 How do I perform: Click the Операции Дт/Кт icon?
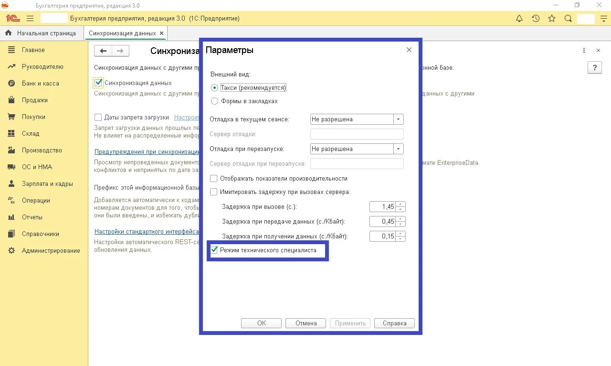[x=12, y=201]
